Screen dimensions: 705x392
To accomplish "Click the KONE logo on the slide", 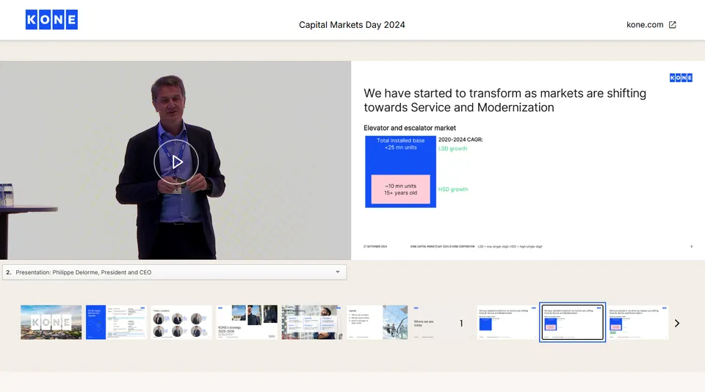I will (x=681, y=78).
